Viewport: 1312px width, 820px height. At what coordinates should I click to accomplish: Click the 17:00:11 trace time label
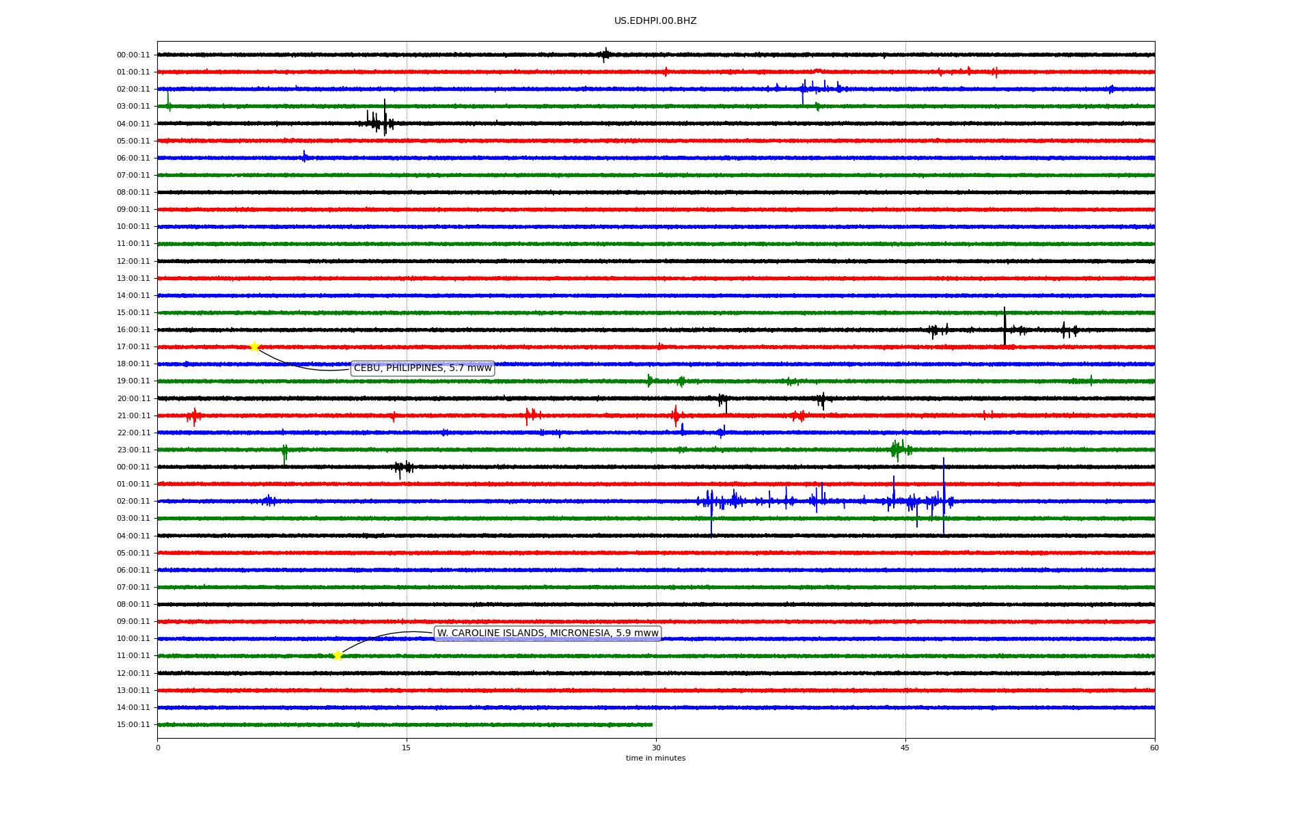(x=133, y=347)
